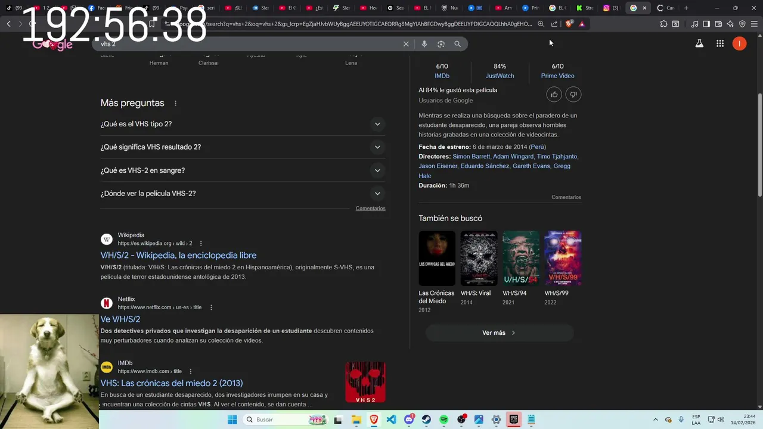
Task: Open Discord from the taskbar
Action: click(x=409, y=419)
